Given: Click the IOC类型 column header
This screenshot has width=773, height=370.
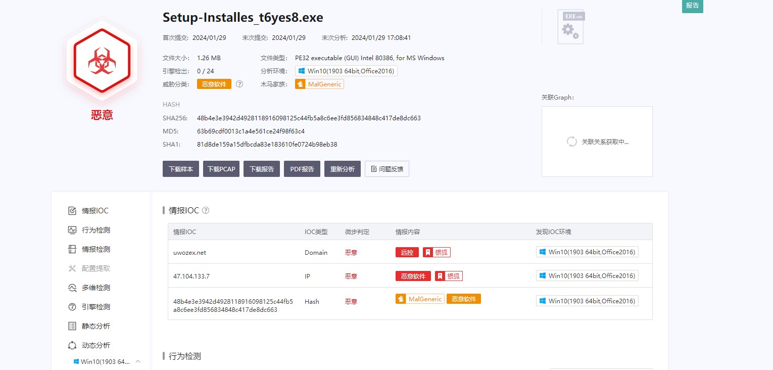Looking at the screenshot, I should coord(316,232).
